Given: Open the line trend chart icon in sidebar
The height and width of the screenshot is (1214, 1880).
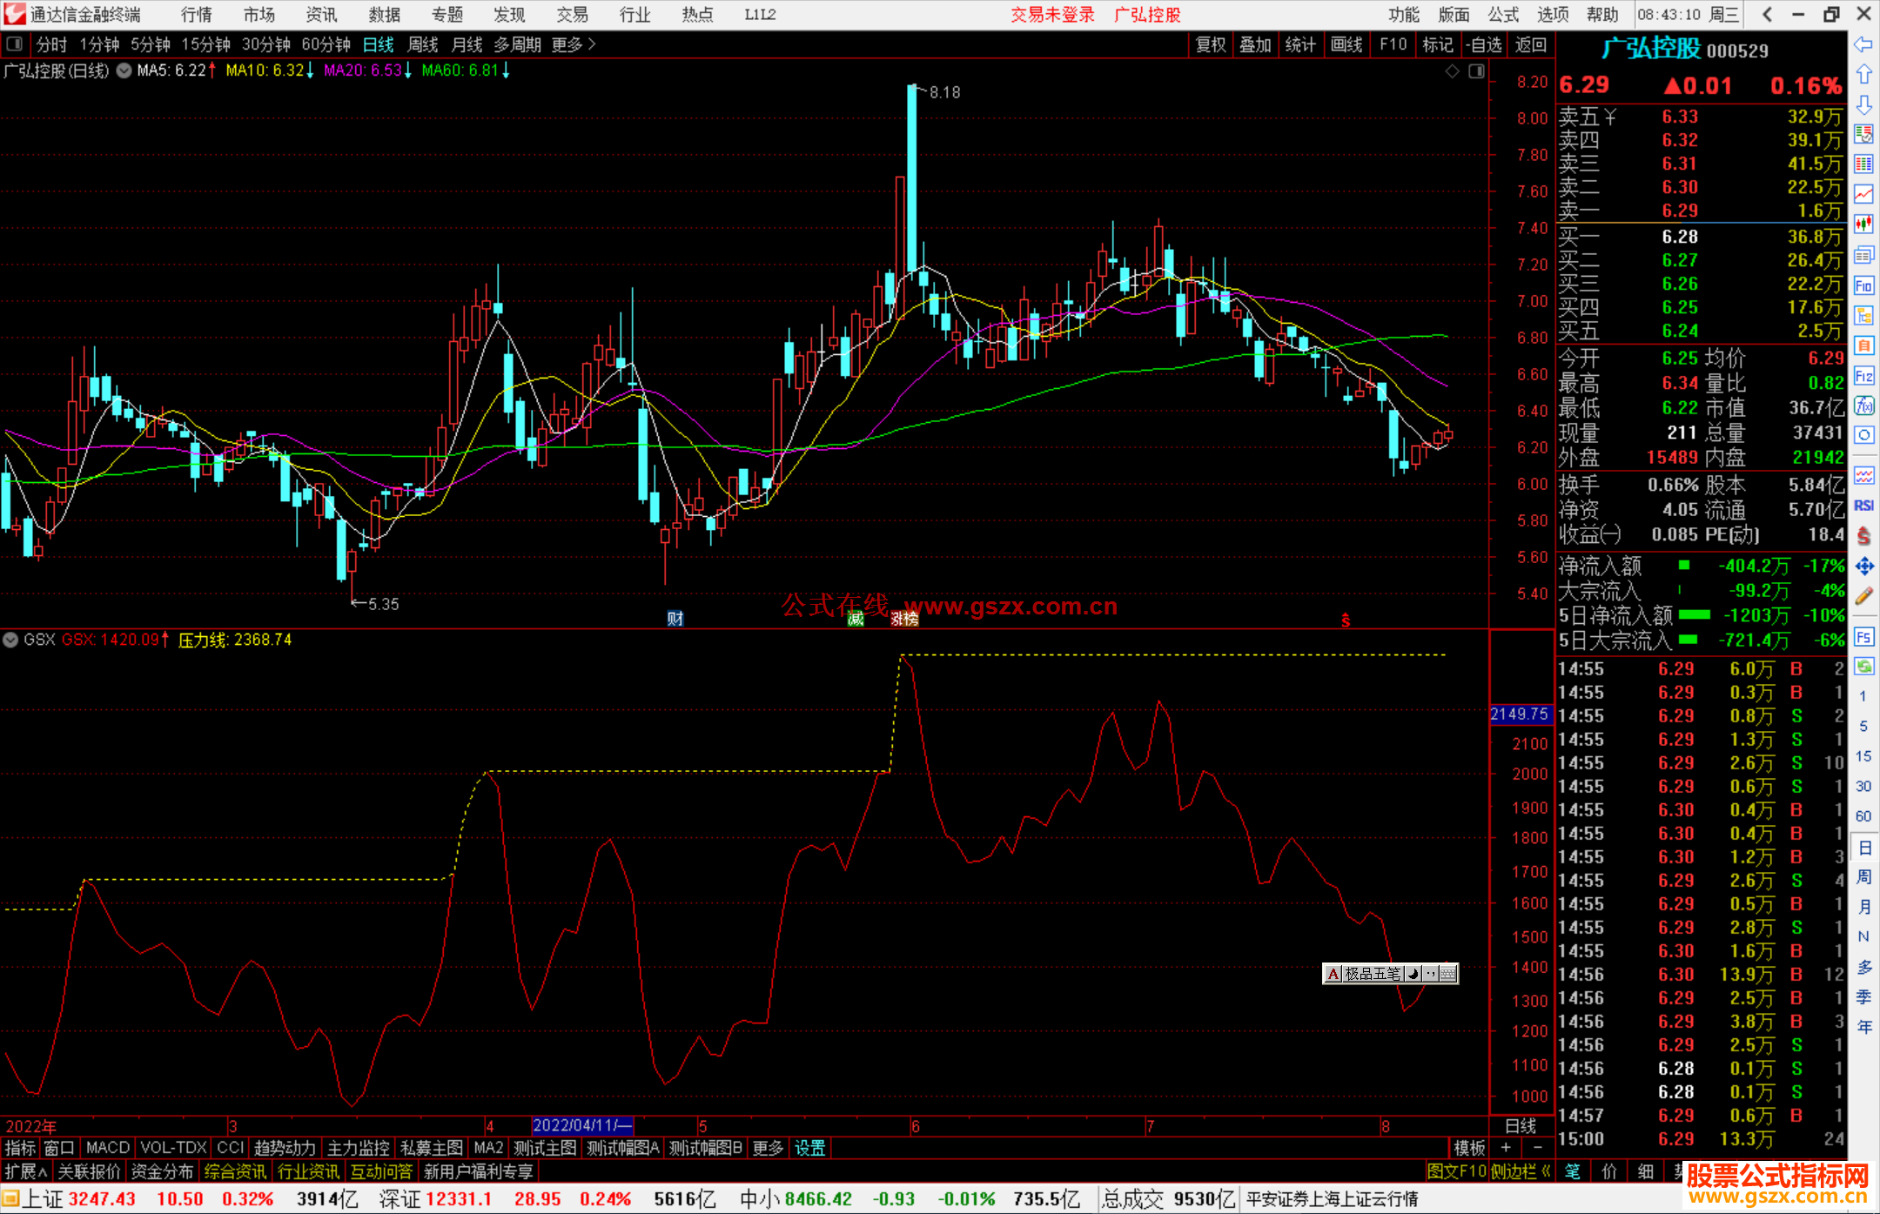Looking at the screenshot, I should 1863,194.
